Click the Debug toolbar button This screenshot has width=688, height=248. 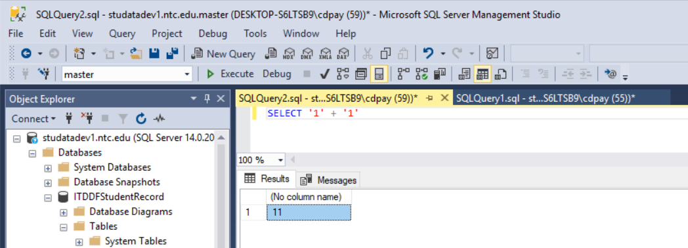click(x=277, y=74)
